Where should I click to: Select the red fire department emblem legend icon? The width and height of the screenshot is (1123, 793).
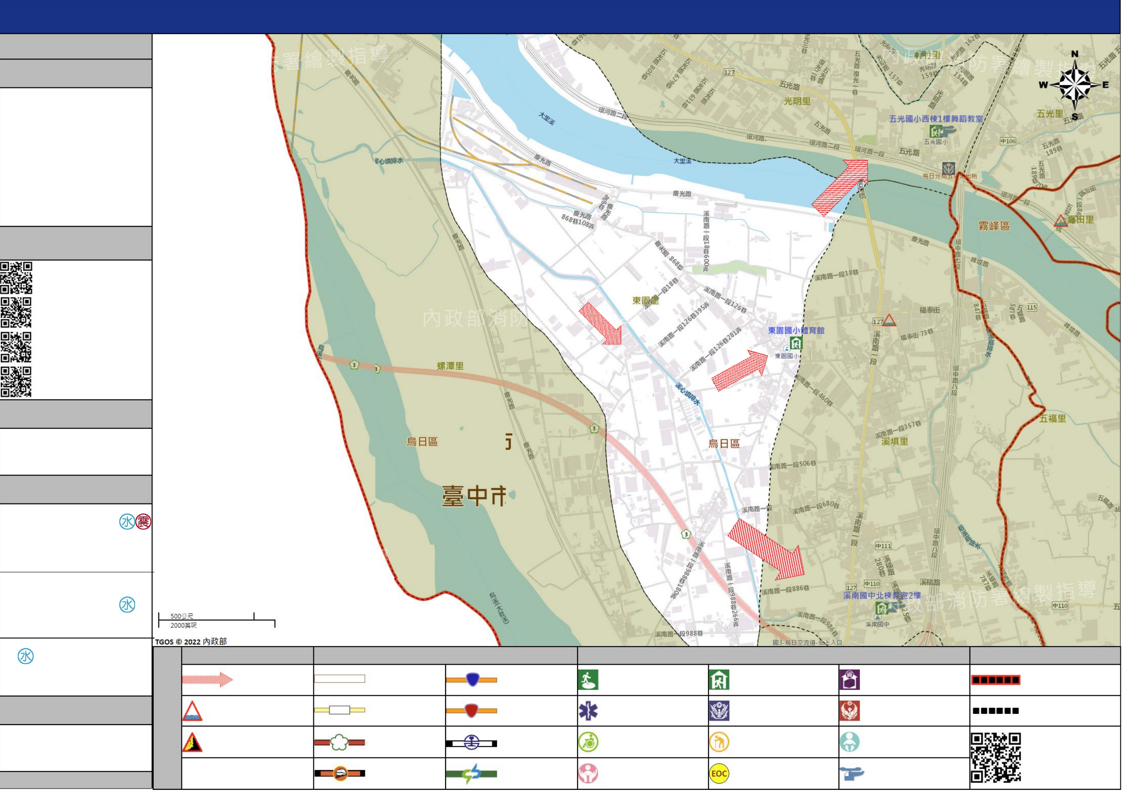(850, 711)
